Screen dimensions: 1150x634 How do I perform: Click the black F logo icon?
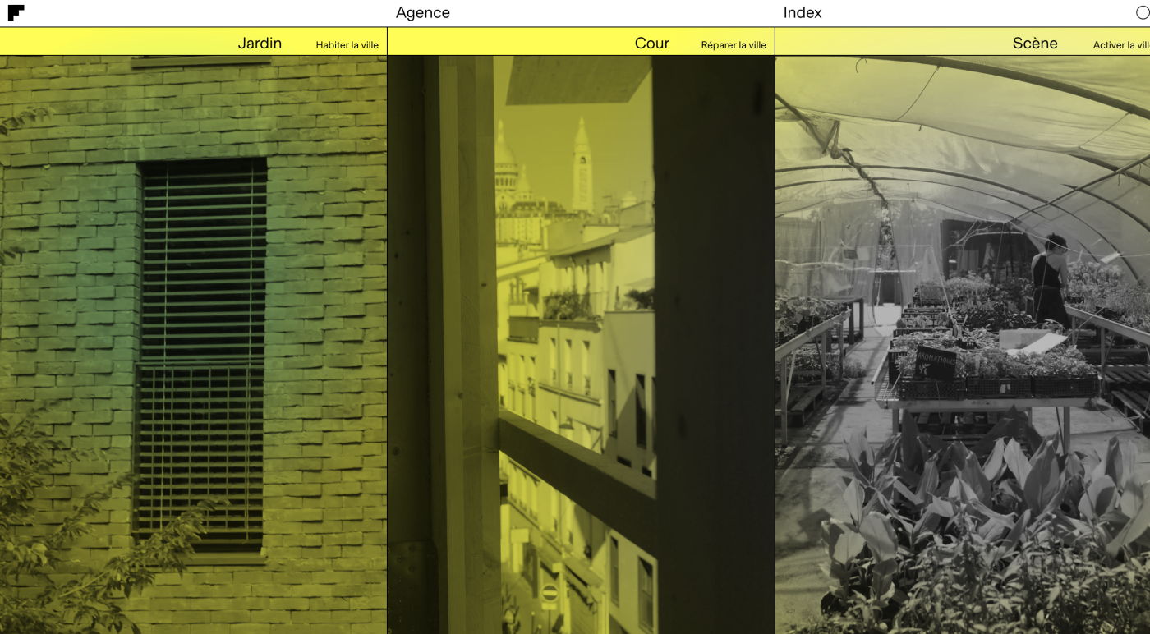pyautogui.click(x=16, y=12)
